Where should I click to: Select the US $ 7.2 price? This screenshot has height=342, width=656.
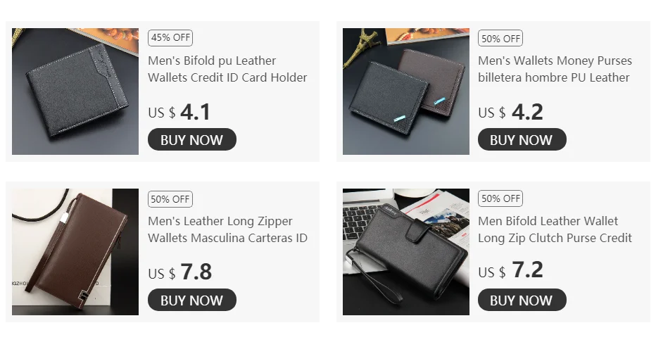511,270
